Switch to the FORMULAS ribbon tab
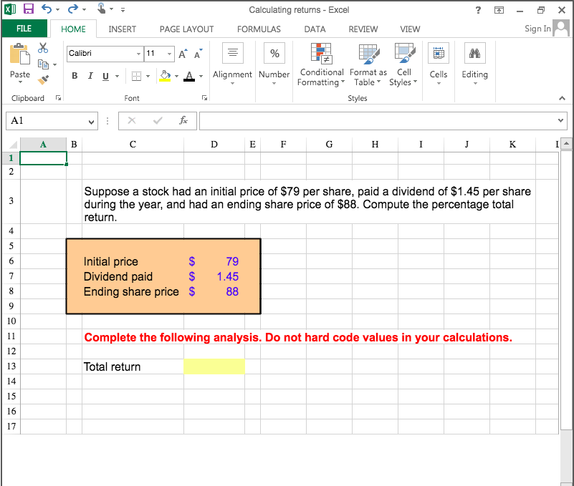This screenshot has height=486, width=574. pyautogui.click(x=259, y=29)
